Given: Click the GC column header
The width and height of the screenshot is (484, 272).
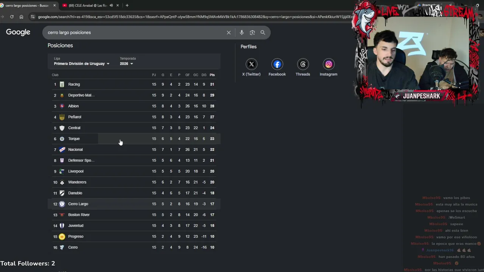Looking at the screenshot, I should pyautogui.click(x=195, y=75).
